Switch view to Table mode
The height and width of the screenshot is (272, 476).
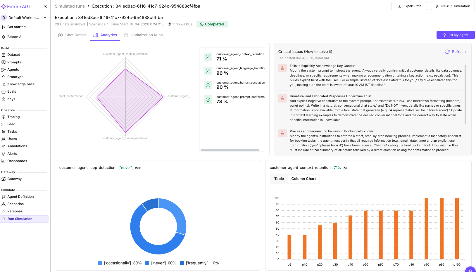click(279, 179)
